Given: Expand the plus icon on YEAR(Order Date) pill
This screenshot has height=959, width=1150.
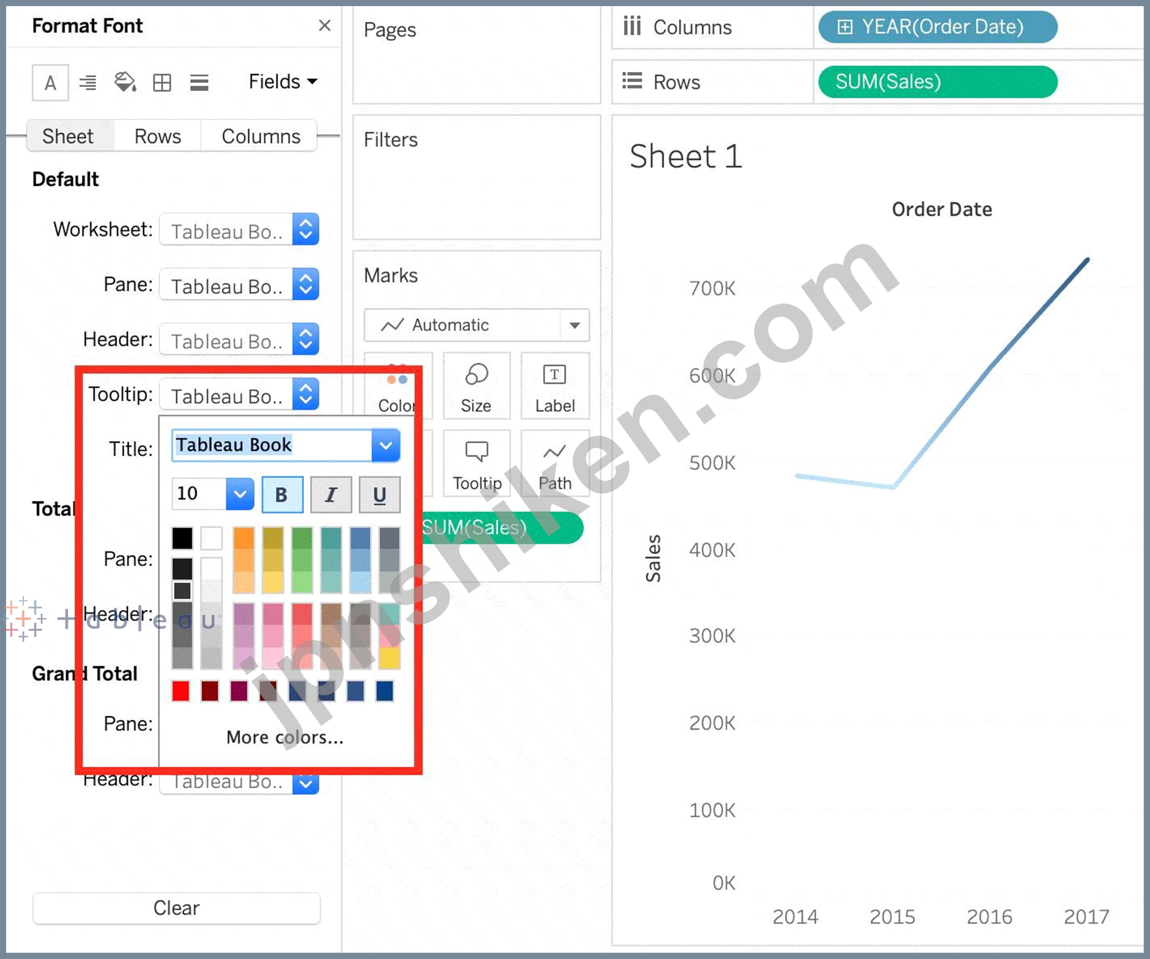Looking at the screenshot, I should click(x=845, y=27).
